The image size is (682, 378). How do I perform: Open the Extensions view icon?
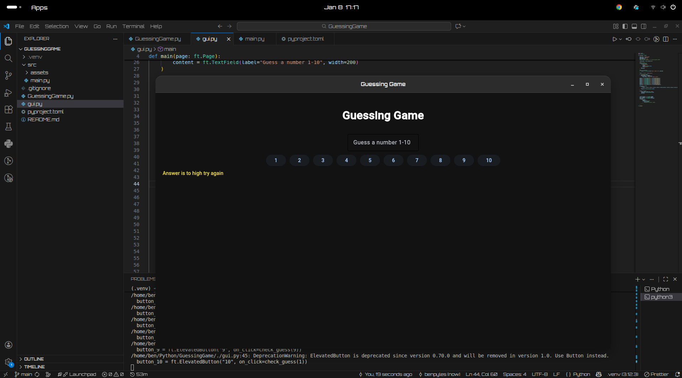pyautogui.click(x=9, y=110)
